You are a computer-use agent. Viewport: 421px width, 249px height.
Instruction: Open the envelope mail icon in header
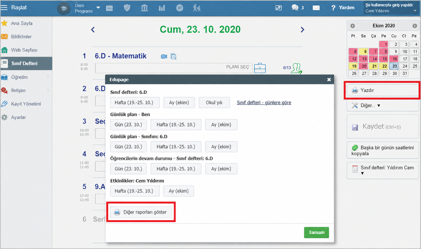point(316,8)
